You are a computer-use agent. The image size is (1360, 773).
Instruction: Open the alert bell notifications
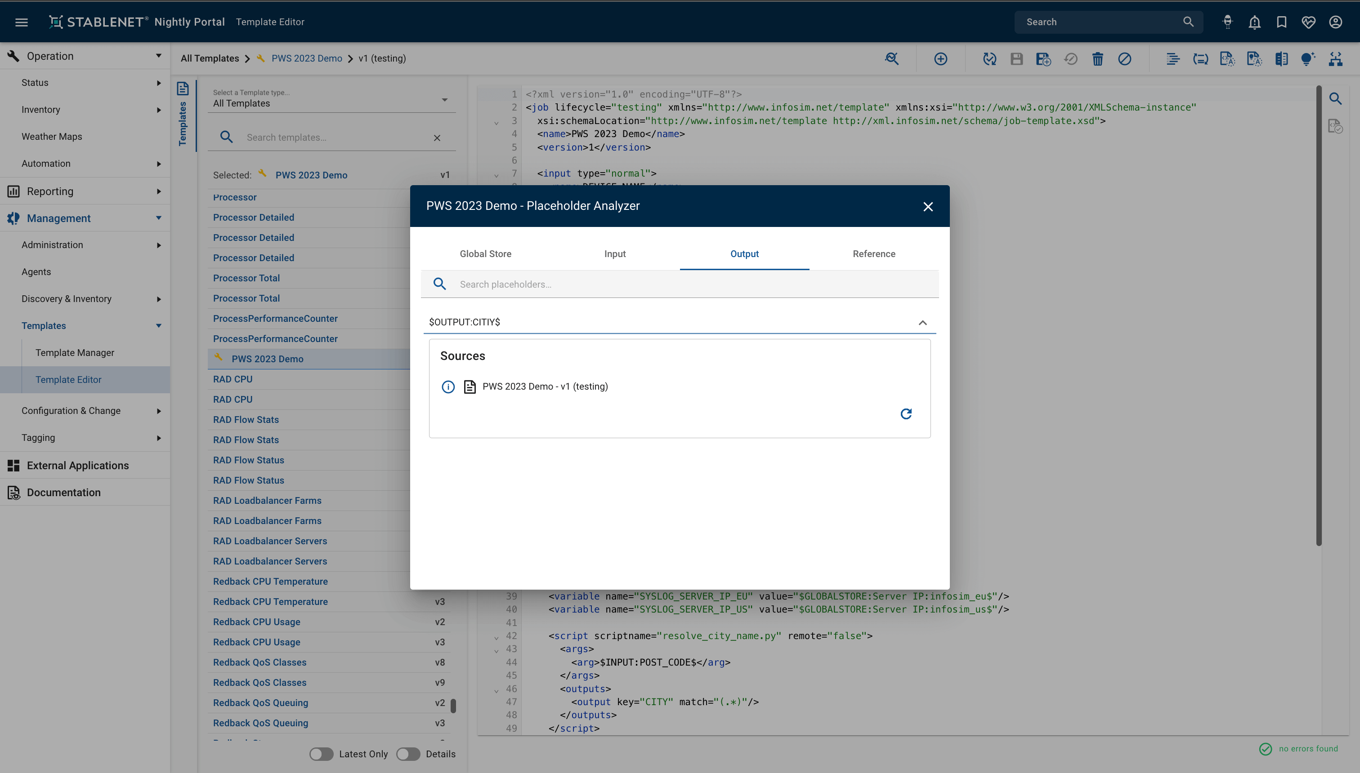point(1254,22)
